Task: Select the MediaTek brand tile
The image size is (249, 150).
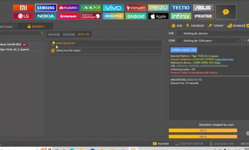Action: (x=113, y=16)
